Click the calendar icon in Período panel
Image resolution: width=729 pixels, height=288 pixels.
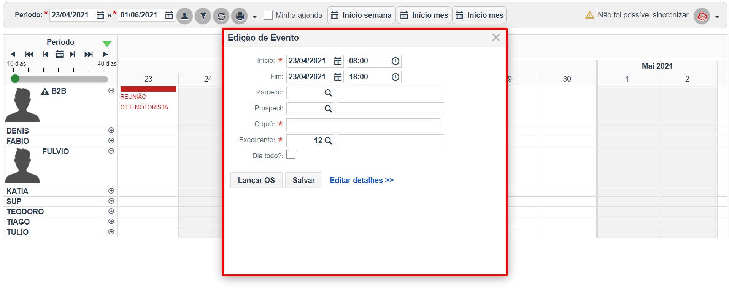coord(60,54)
